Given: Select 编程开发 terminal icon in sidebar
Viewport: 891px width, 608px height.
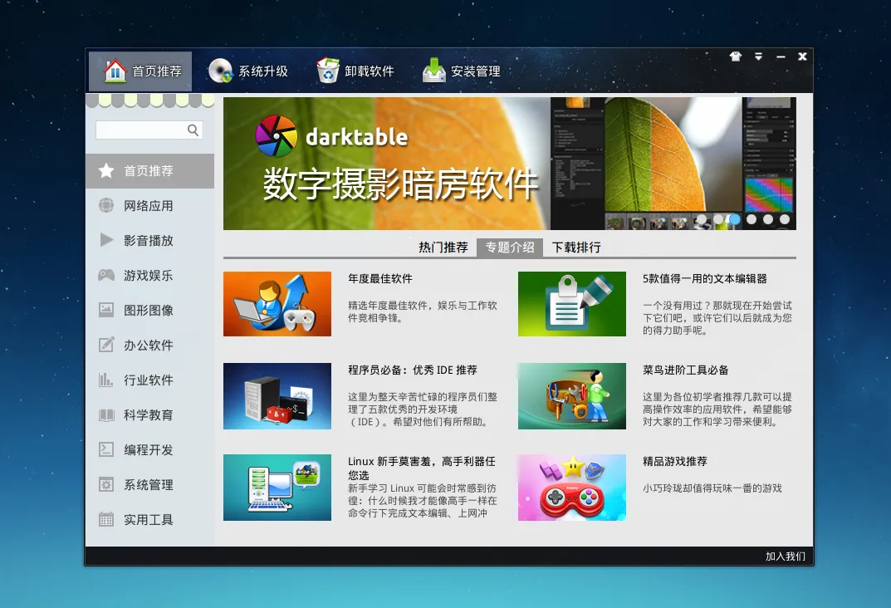Looking at the screenshot, I should click(106, 449).
